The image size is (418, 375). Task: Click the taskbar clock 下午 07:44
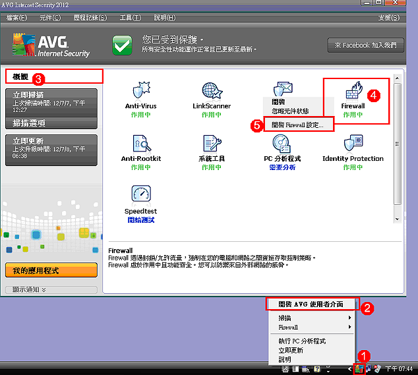pos(398,369)
